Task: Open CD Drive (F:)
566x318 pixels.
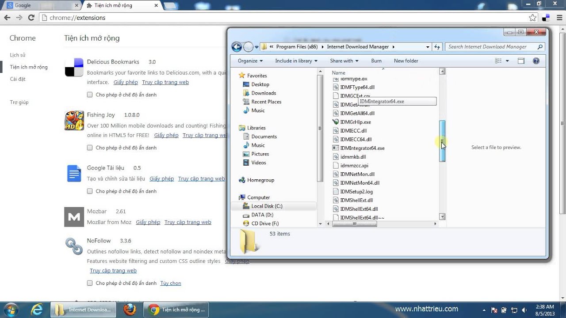Action: point(261,223)
